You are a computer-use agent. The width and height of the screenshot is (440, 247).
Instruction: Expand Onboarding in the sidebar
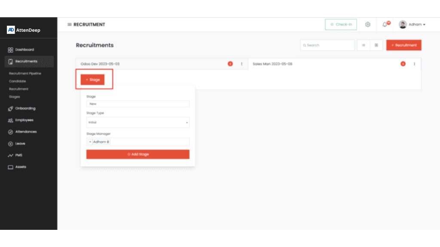click(25, 108)
